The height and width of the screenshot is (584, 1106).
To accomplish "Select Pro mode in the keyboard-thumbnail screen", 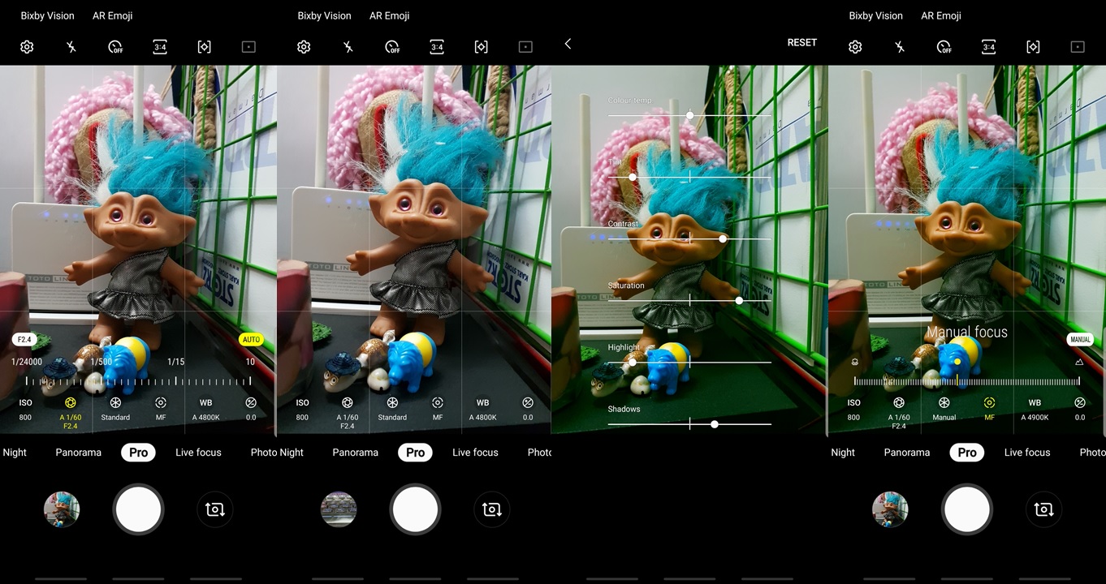I will (x=415, y=453).
